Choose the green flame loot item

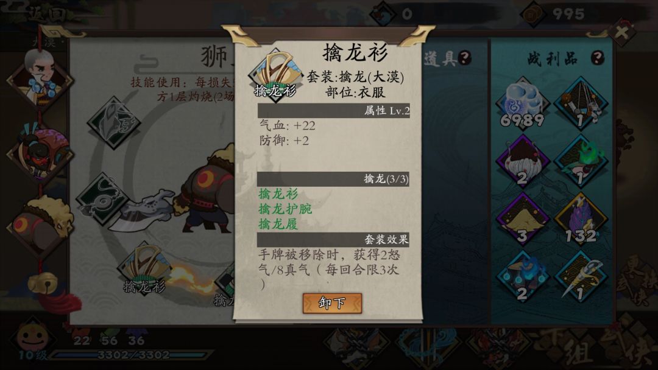581,161
